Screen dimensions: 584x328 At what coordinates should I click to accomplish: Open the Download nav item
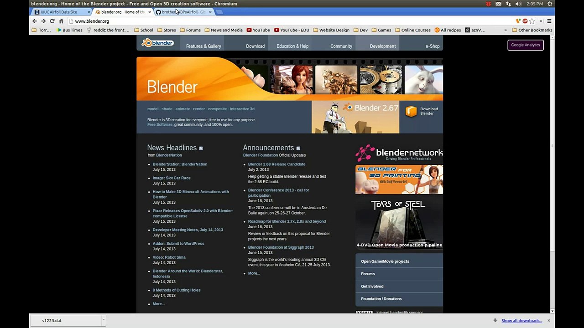coord(255,46)
